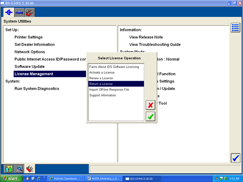Click the Windows start button
243x182 pixels.
point(11,179)
